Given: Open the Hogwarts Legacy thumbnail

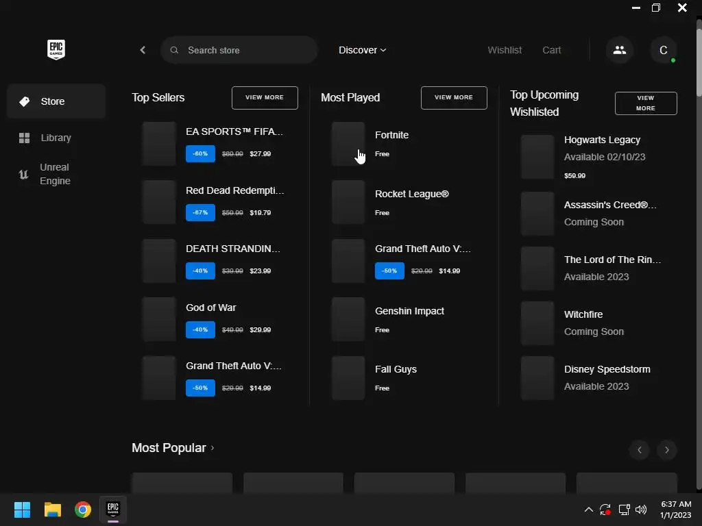Looking at the screenshot, I should [537, 157].
